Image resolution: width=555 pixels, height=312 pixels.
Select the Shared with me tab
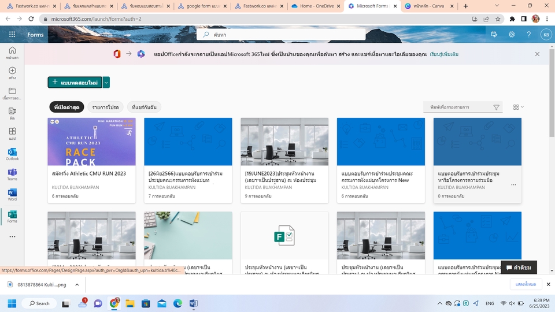(144, 107)
